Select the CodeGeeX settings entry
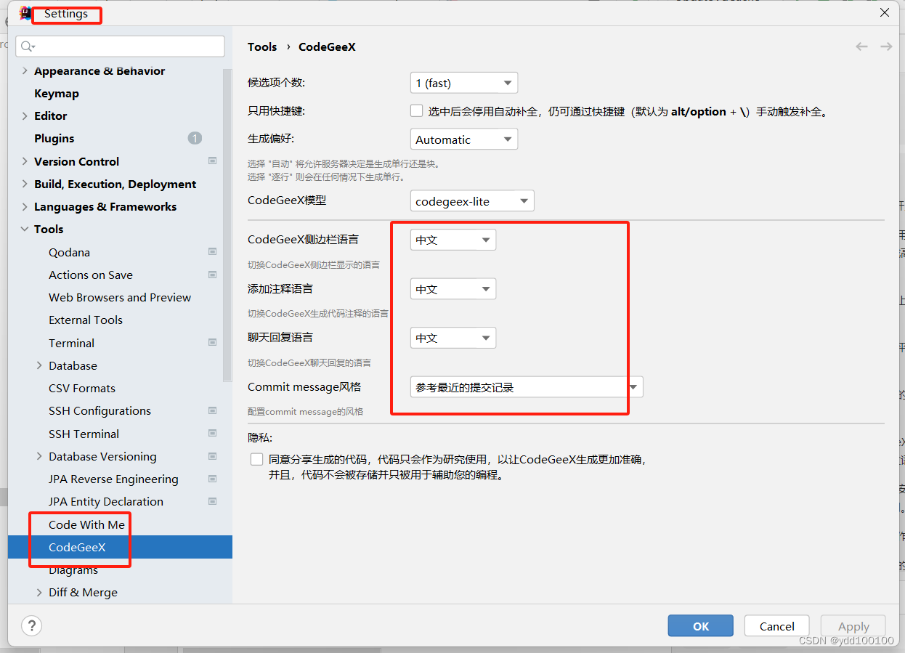 tap(120, 547)
